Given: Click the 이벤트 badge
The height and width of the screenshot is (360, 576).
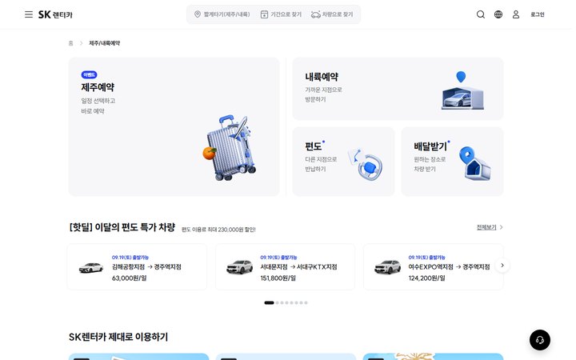Looking at the screenshot, I should point(89,74).
